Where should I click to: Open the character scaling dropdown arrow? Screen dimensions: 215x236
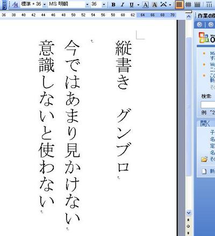170,5
